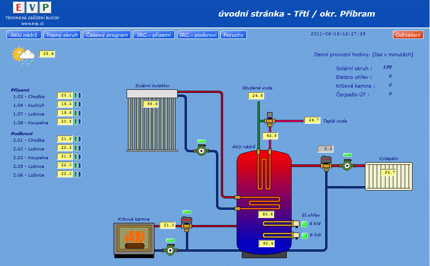
Task: Click the pump next to the radiator
Action: coord(347,165)
